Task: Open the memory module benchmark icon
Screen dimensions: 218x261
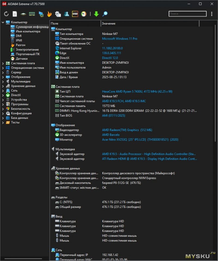Action: [32, 14]
